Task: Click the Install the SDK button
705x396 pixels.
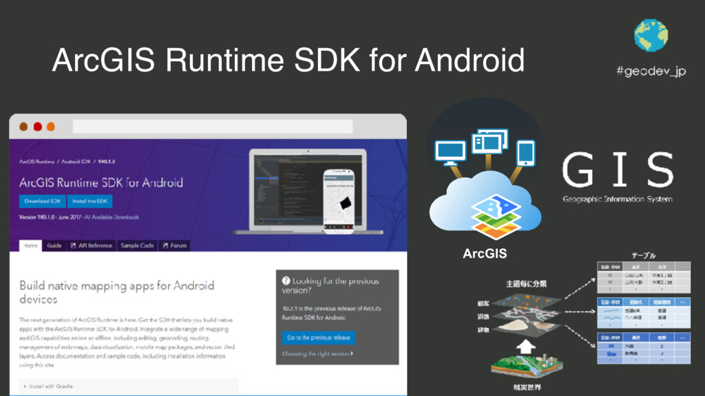Action: pos(90,201)
